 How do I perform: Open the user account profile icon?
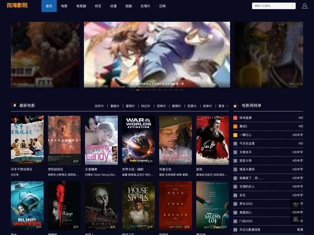click(304, 6)
